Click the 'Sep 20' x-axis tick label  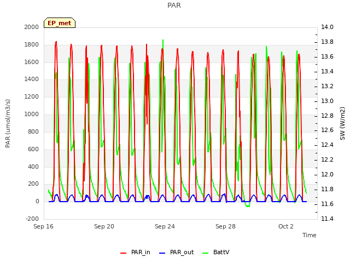(x=104, y=226)
